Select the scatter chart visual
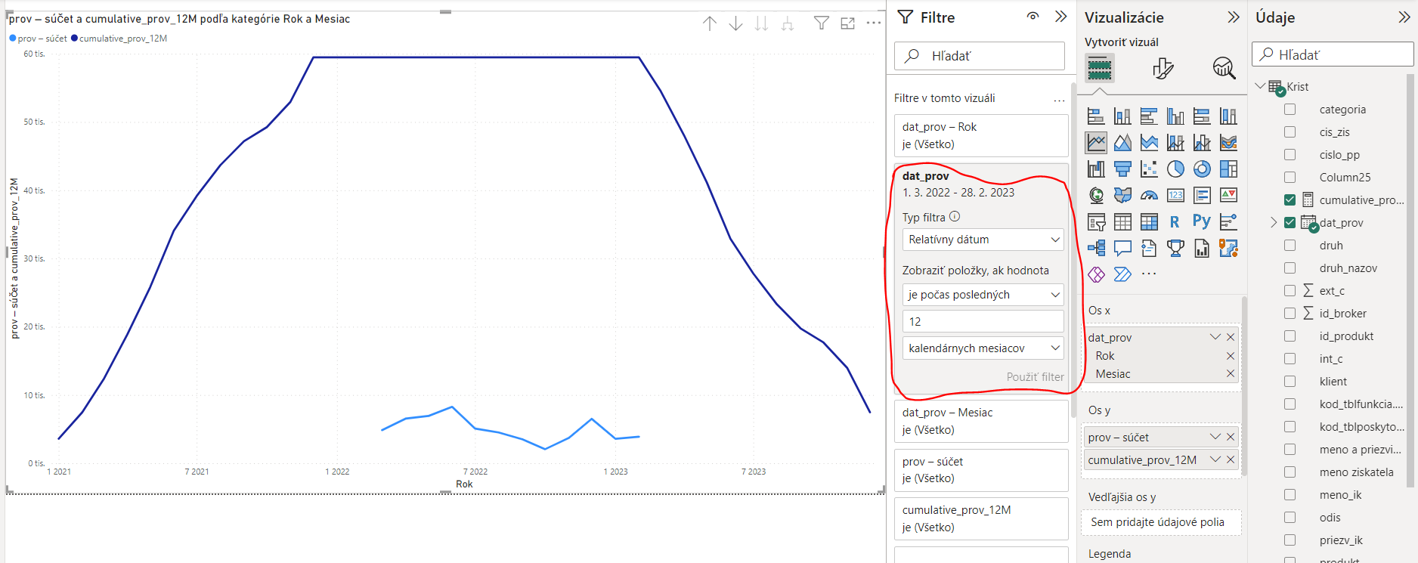 [1149, 169]
